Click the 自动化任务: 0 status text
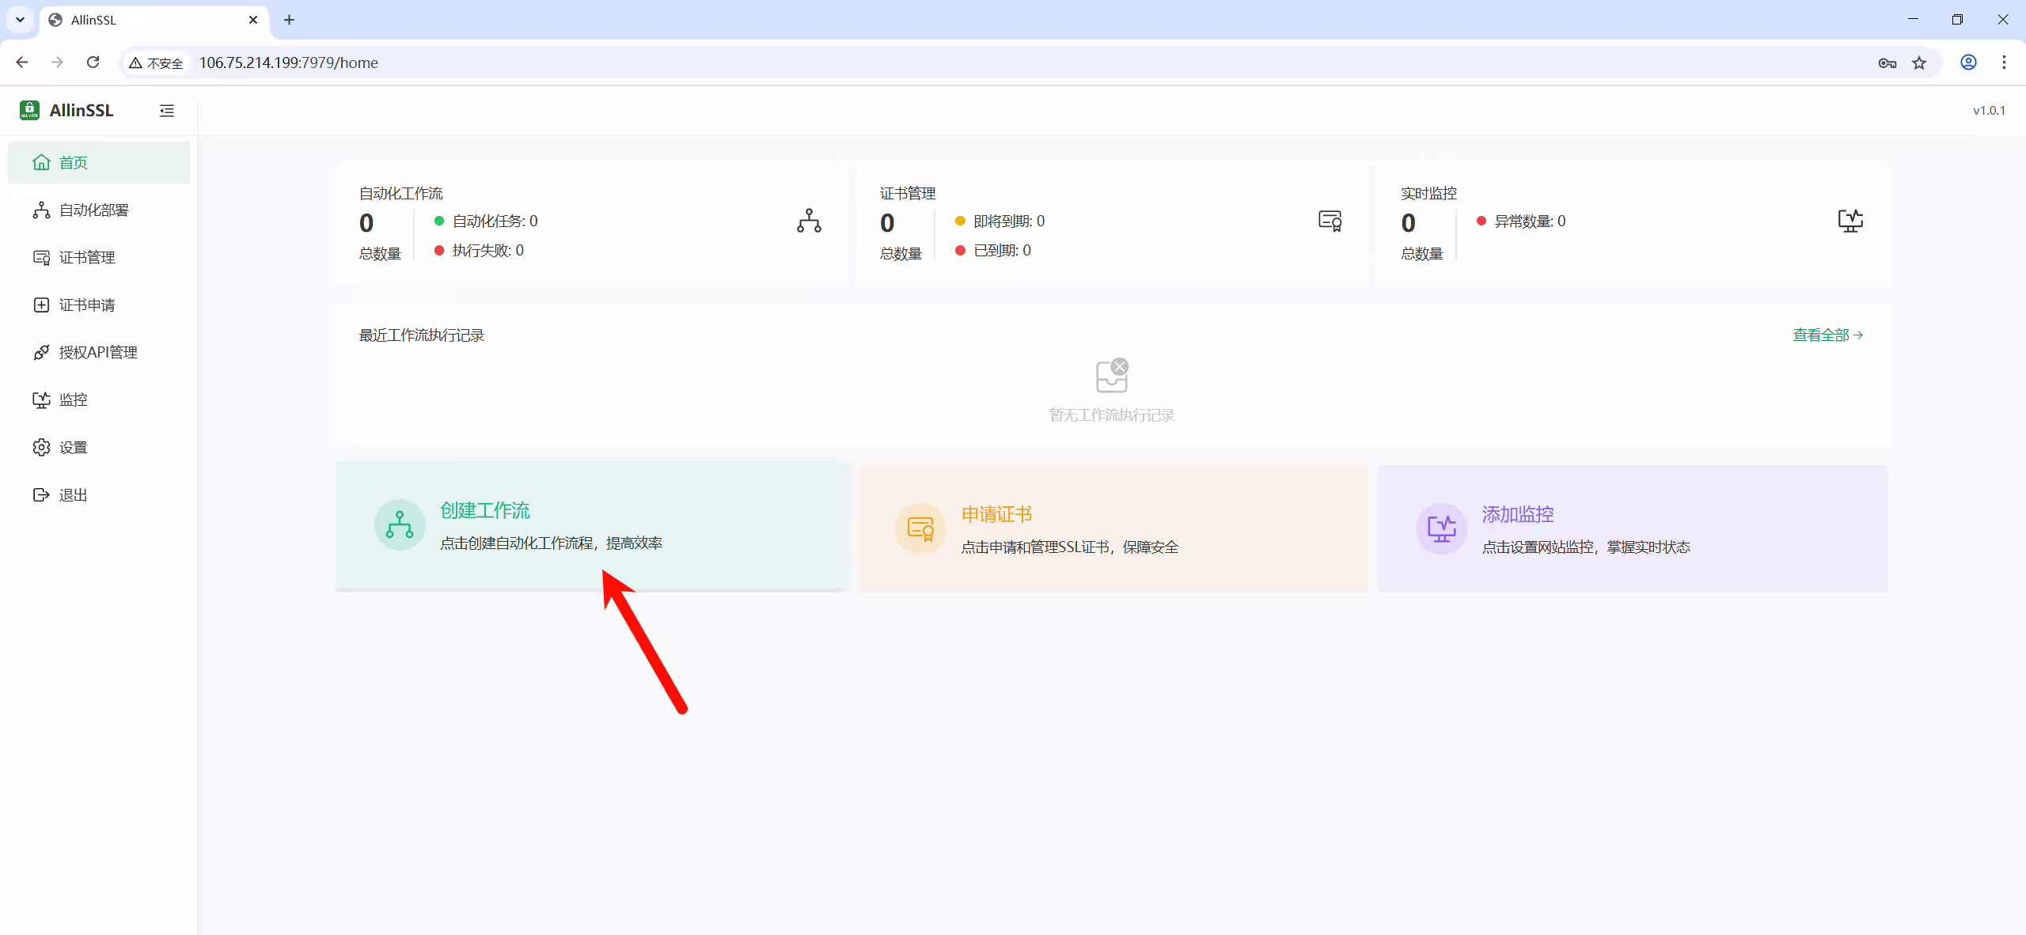 coord(495,221)
